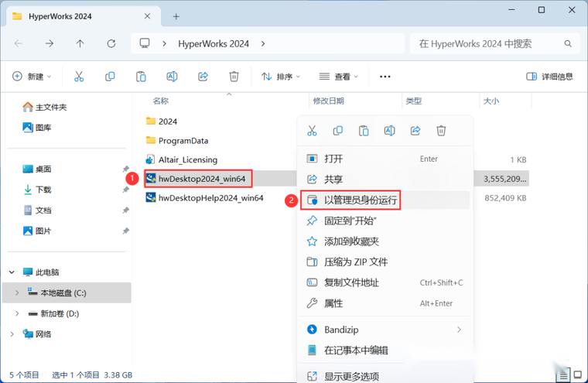Screen dimensions: 588x383
Task: Open the Bandizip submenu
Action: (x=385, y=330)
